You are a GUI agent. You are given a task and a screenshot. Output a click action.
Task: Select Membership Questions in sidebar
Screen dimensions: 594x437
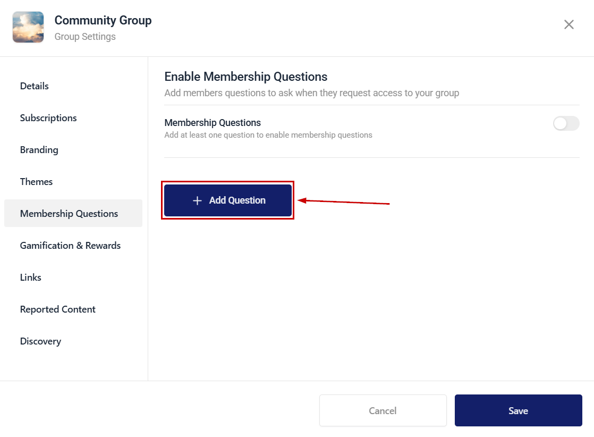point(73,213)
